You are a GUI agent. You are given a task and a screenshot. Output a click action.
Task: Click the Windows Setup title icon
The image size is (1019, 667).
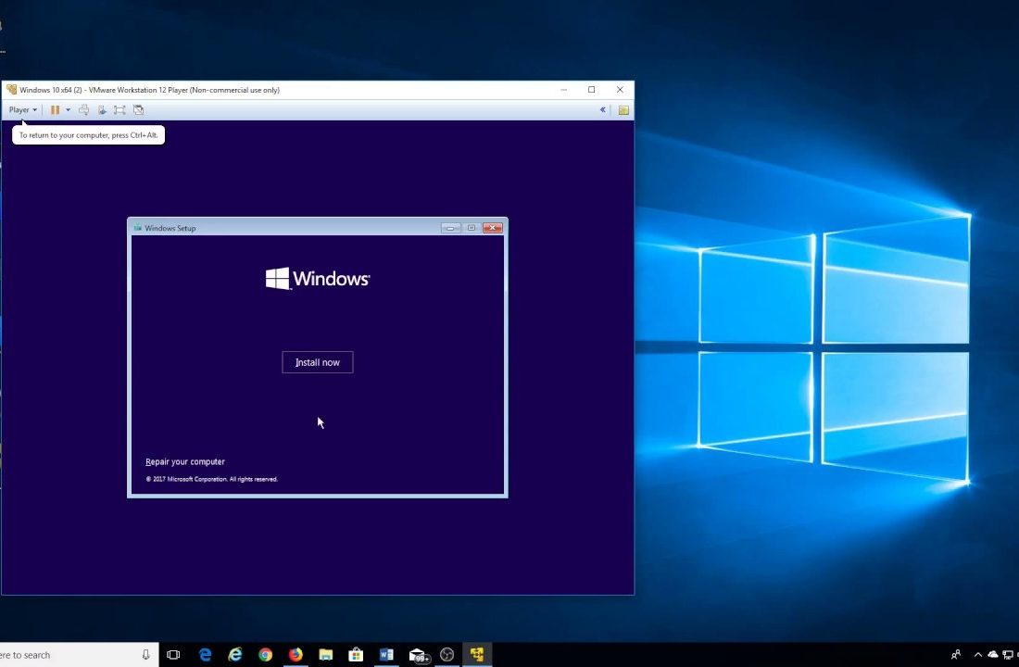pyautogui.click(x=137, y=228)
